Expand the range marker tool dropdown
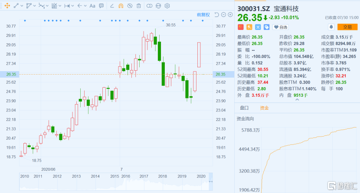Screen dimensions: 360x193 click(x=72, y=6)
